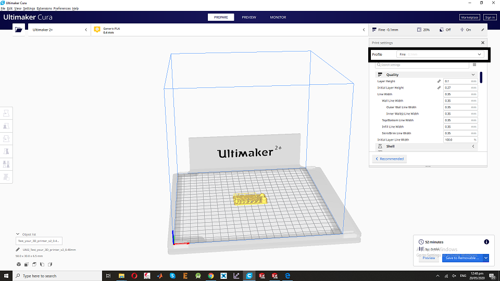Image resolution: width=500 pixels, height=281 pixels.
Task: Open Opera browser from taskbar
Action: [134, 276]
